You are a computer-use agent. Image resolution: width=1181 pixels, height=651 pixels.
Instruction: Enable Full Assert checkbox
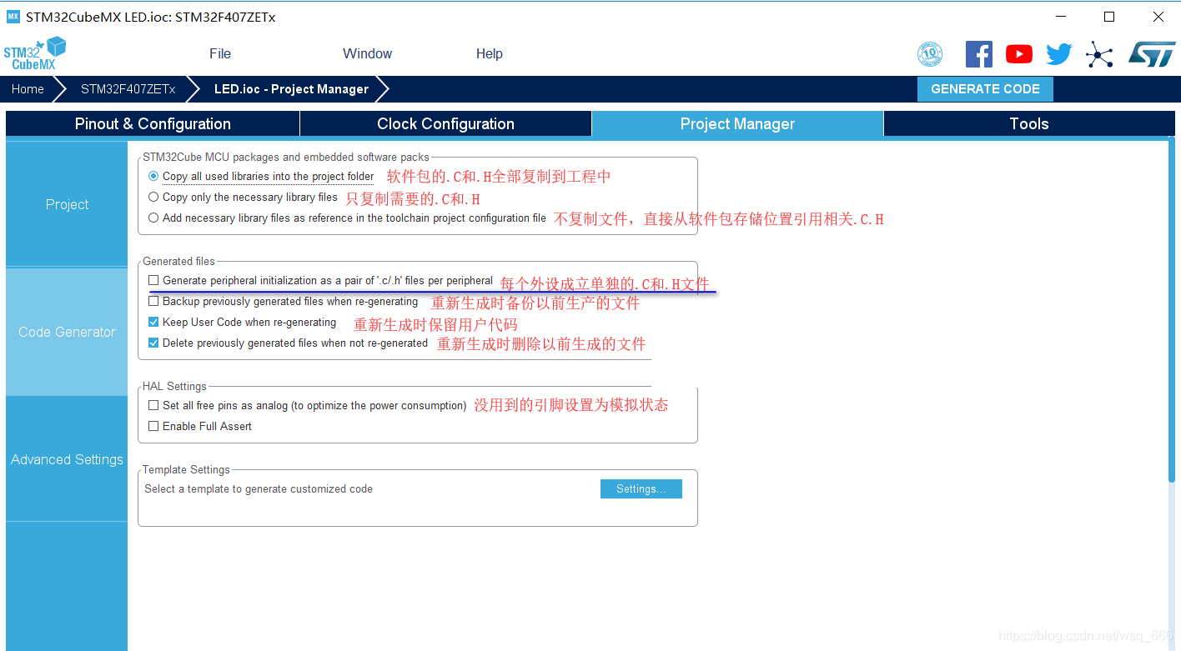(153, 427)
